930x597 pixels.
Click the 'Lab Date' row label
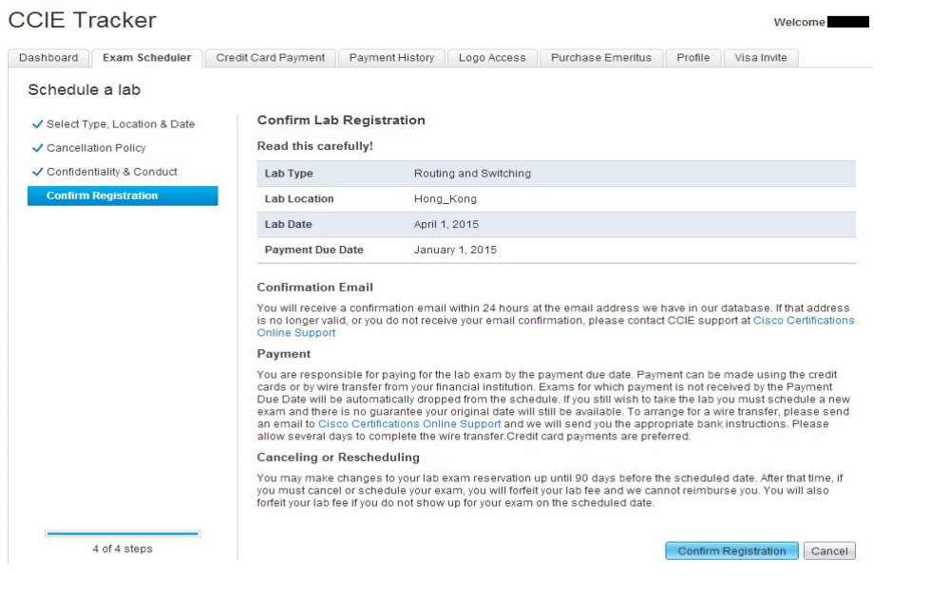click(x=288, y=224)
